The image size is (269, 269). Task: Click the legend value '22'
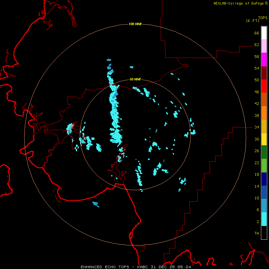pos(257,163)
